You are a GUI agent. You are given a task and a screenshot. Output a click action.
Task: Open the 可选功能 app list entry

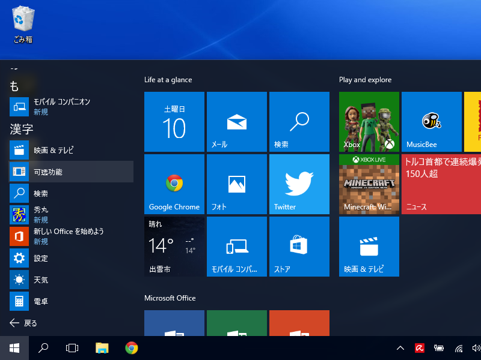(71, 172)
